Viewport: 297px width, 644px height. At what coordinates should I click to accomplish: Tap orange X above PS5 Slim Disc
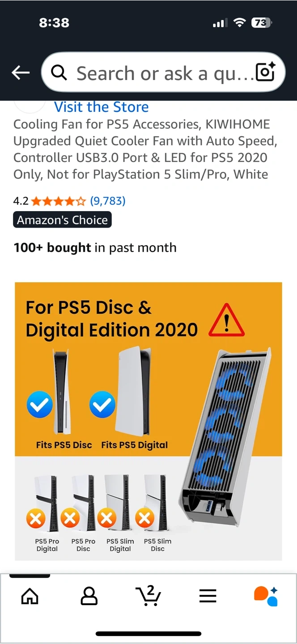(x=144, y=519)
